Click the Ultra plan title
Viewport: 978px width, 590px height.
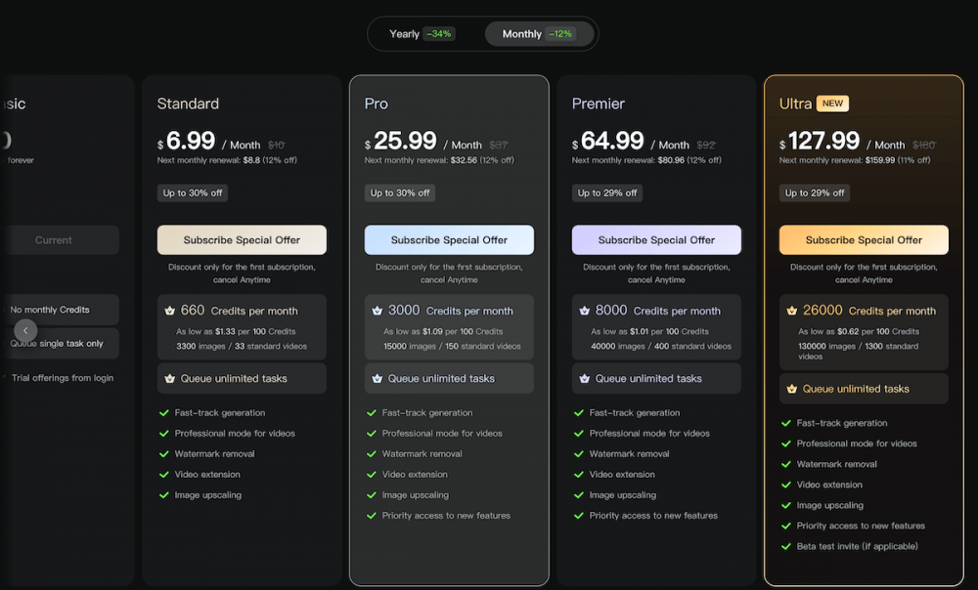(x=795, y=104)
